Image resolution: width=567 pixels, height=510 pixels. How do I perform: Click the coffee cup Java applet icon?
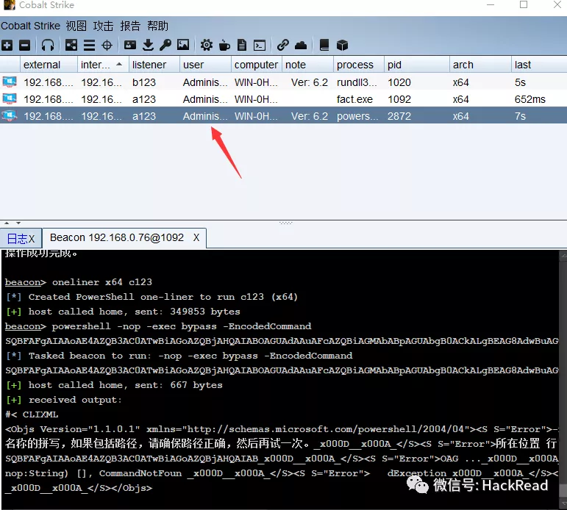pos(224,45)
